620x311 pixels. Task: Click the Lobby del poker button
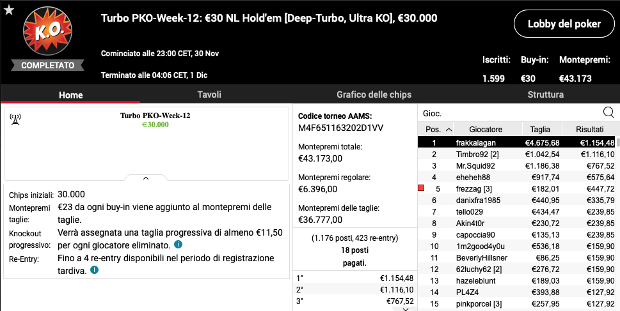pyautogui.click(x=564, y=24)
